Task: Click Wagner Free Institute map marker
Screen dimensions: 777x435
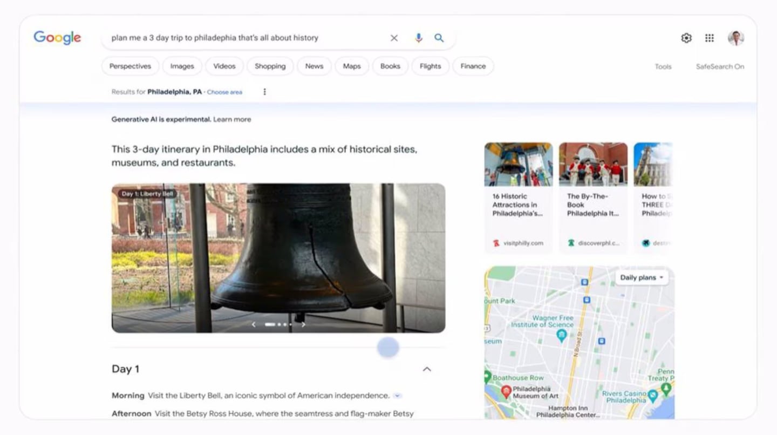Action: tap(562, 336)
